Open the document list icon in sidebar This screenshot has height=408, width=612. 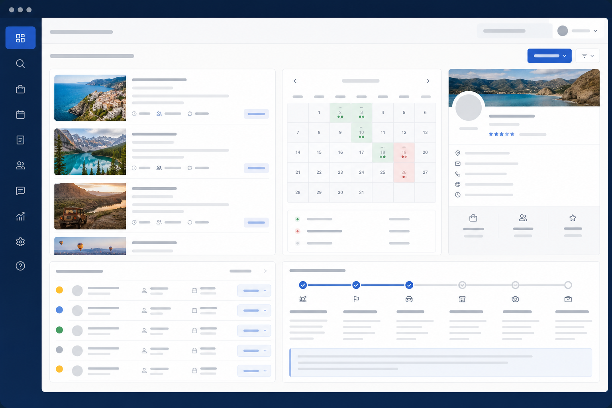point(20,140)
